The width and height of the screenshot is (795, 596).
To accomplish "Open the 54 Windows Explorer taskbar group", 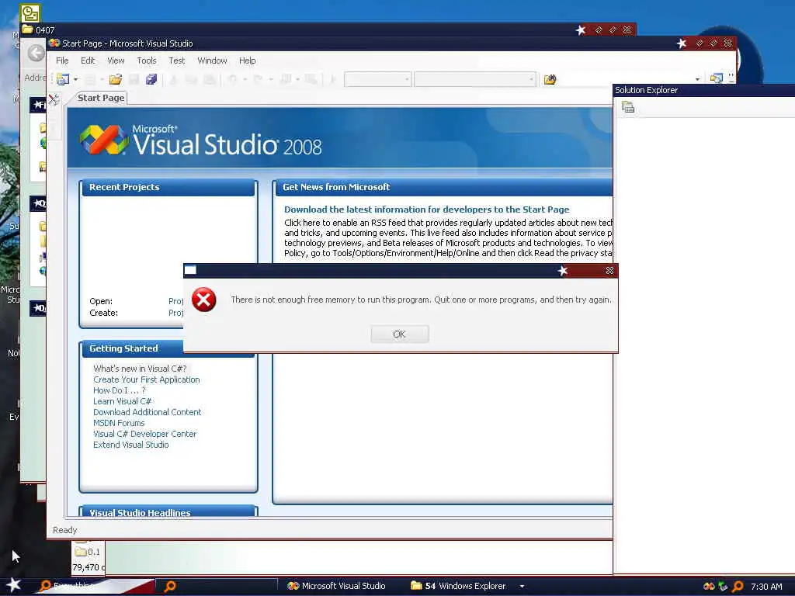I will coord(459,586).
